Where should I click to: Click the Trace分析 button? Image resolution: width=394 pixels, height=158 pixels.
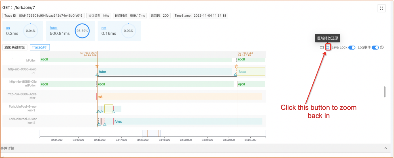(x=40, y=47)
